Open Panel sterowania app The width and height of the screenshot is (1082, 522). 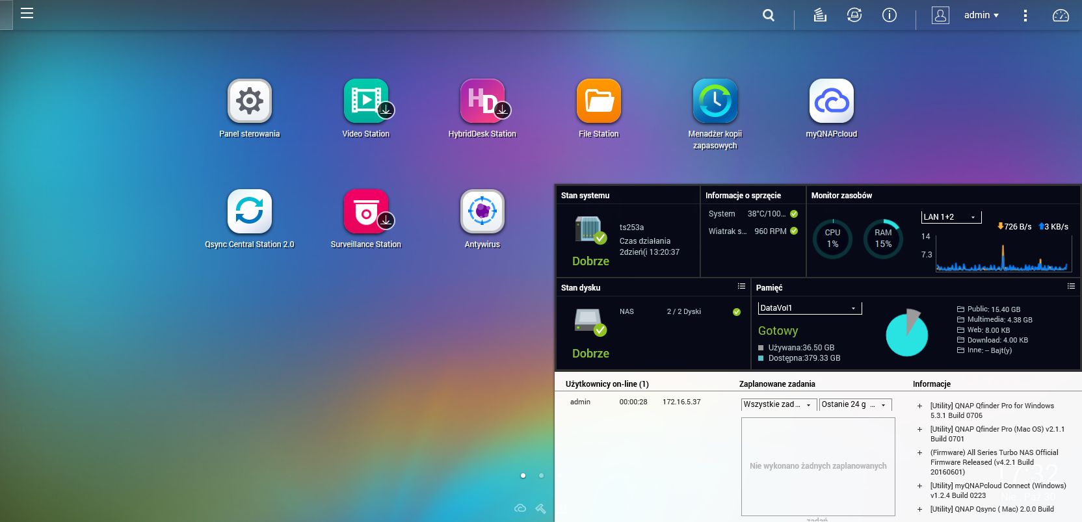250,101
